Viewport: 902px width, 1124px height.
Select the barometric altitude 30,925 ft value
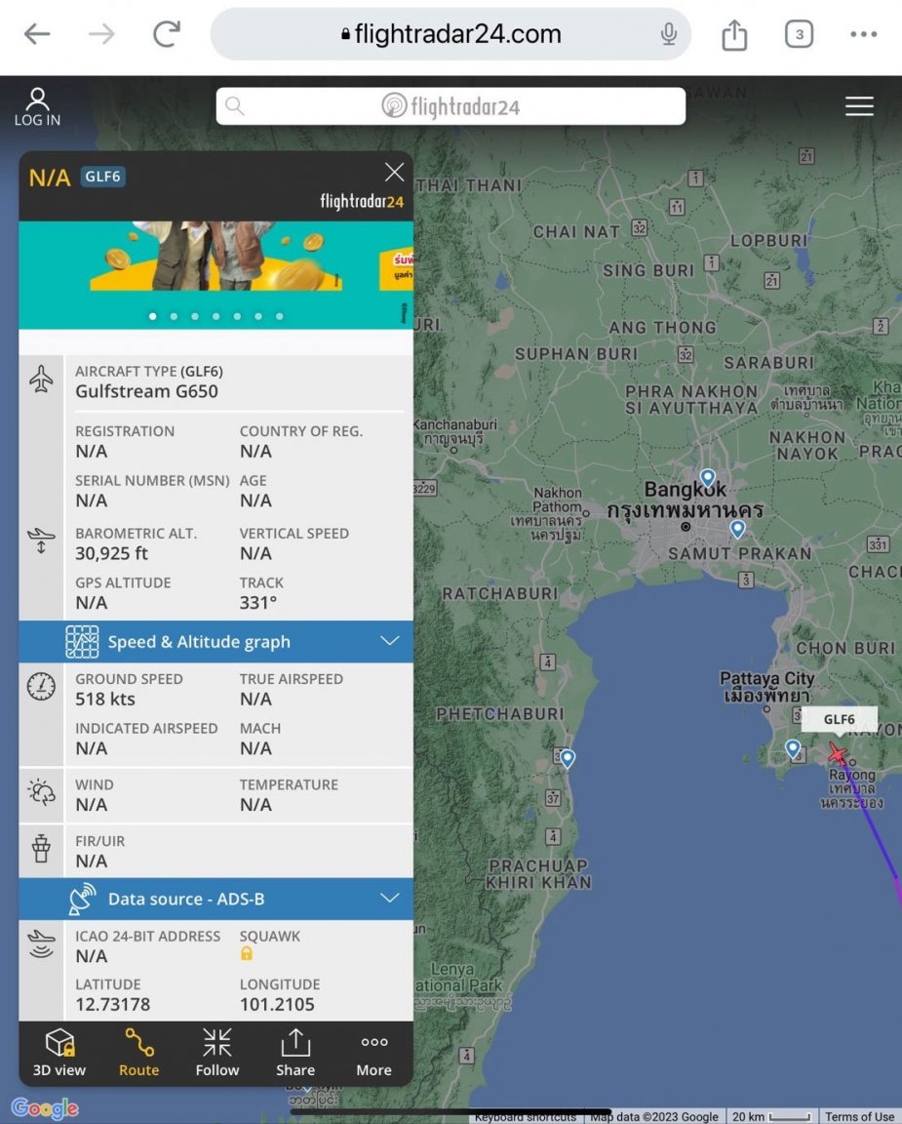click(112, 553)
